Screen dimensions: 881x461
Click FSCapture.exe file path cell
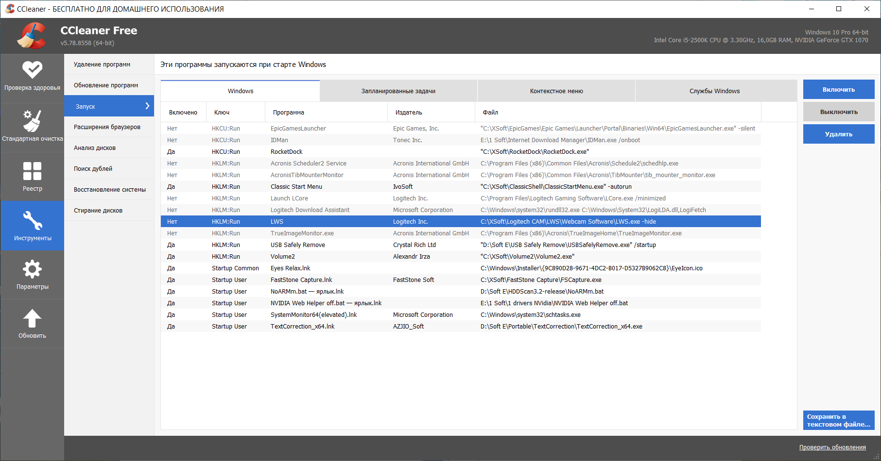[541, 280]
